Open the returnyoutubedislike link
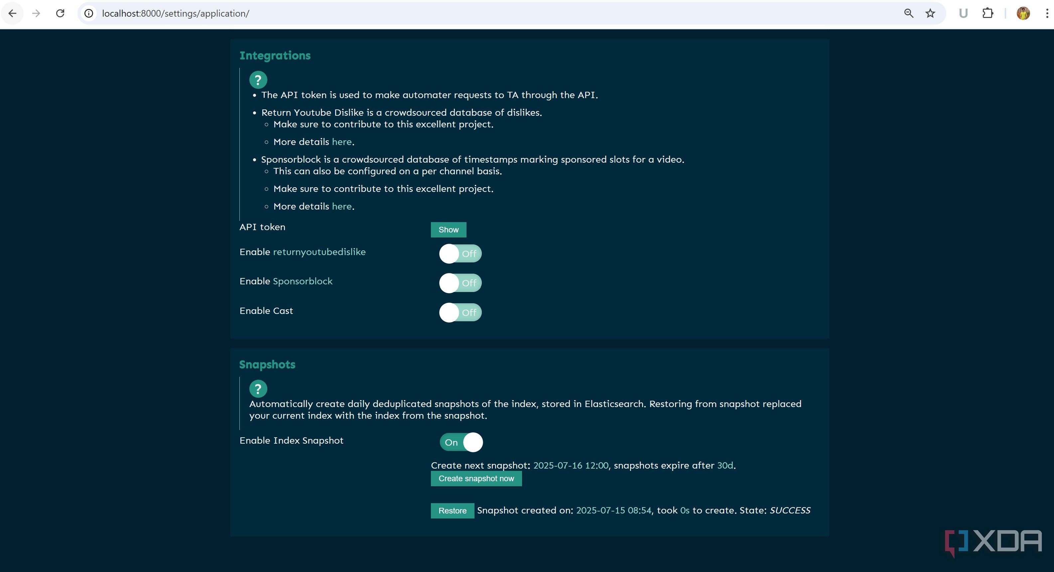The image size is (1054, 572). click(319, 252)
